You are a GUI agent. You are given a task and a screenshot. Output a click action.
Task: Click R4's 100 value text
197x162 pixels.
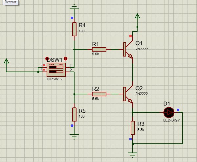pos(81,31)
